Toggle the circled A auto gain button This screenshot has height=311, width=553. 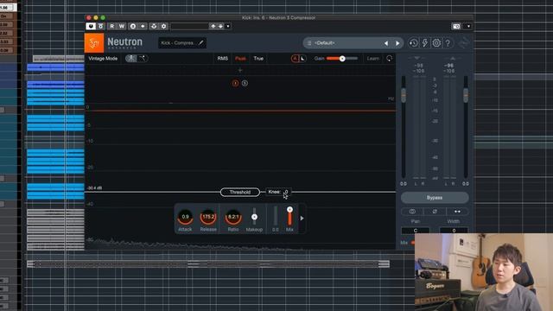click(x=295, y=59)
